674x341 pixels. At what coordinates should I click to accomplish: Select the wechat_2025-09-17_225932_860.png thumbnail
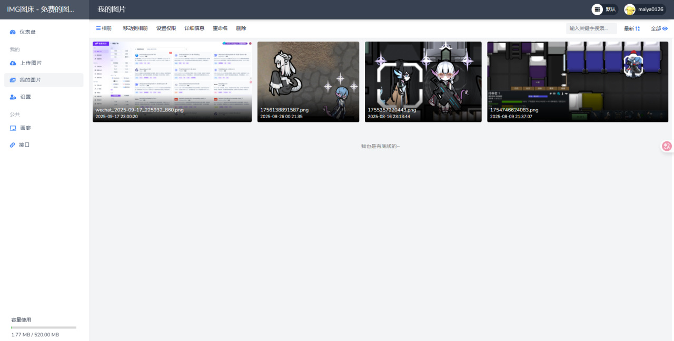(172, 82)
